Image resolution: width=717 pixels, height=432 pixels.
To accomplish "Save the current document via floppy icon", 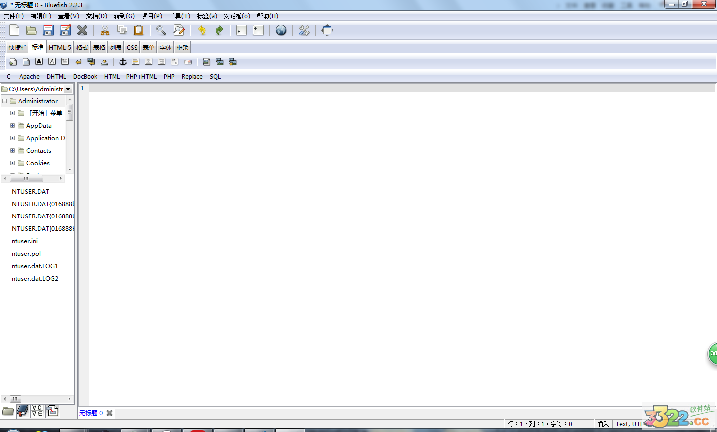I will coord(48,30).
